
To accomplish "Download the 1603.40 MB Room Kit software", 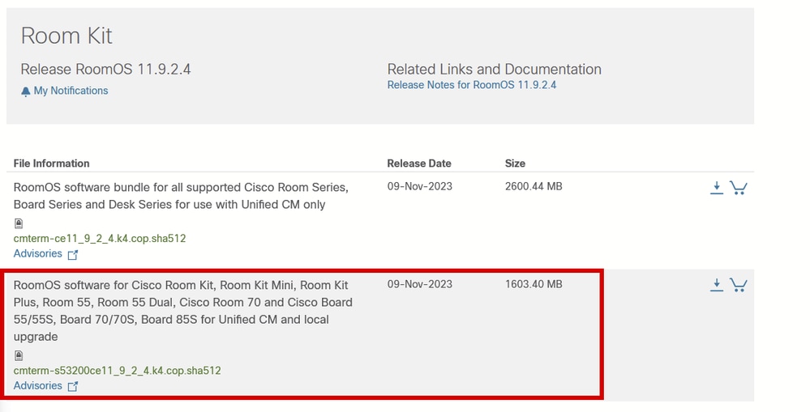I will click(717, 285).
